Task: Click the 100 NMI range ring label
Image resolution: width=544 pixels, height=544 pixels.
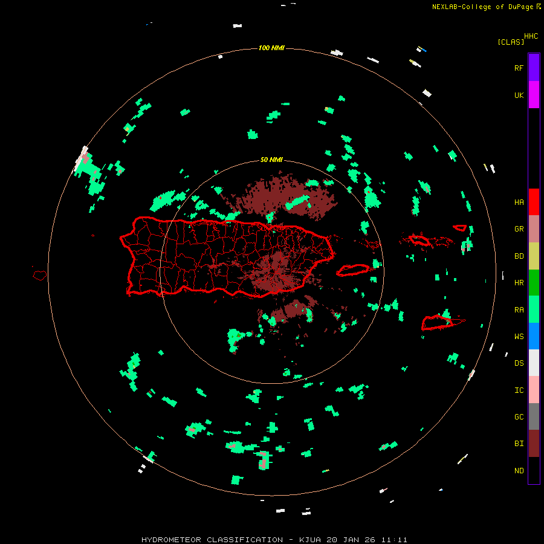Action: pos(271,48)
